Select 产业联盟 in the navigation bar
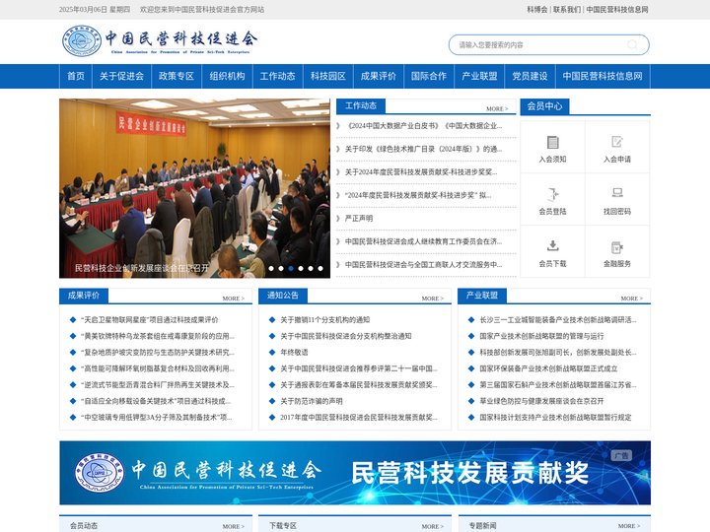710x532 pixels. pos(479,76)
